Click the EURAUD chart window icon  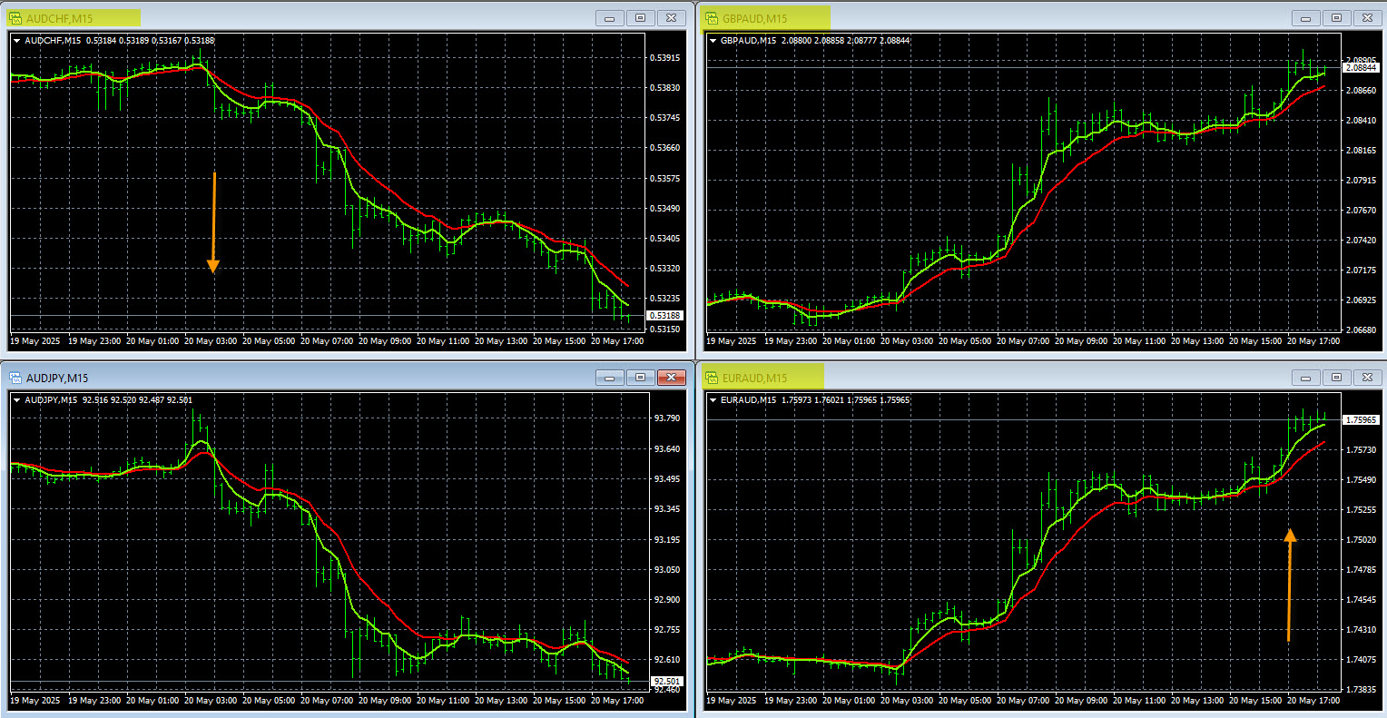(x=712, y=378)
